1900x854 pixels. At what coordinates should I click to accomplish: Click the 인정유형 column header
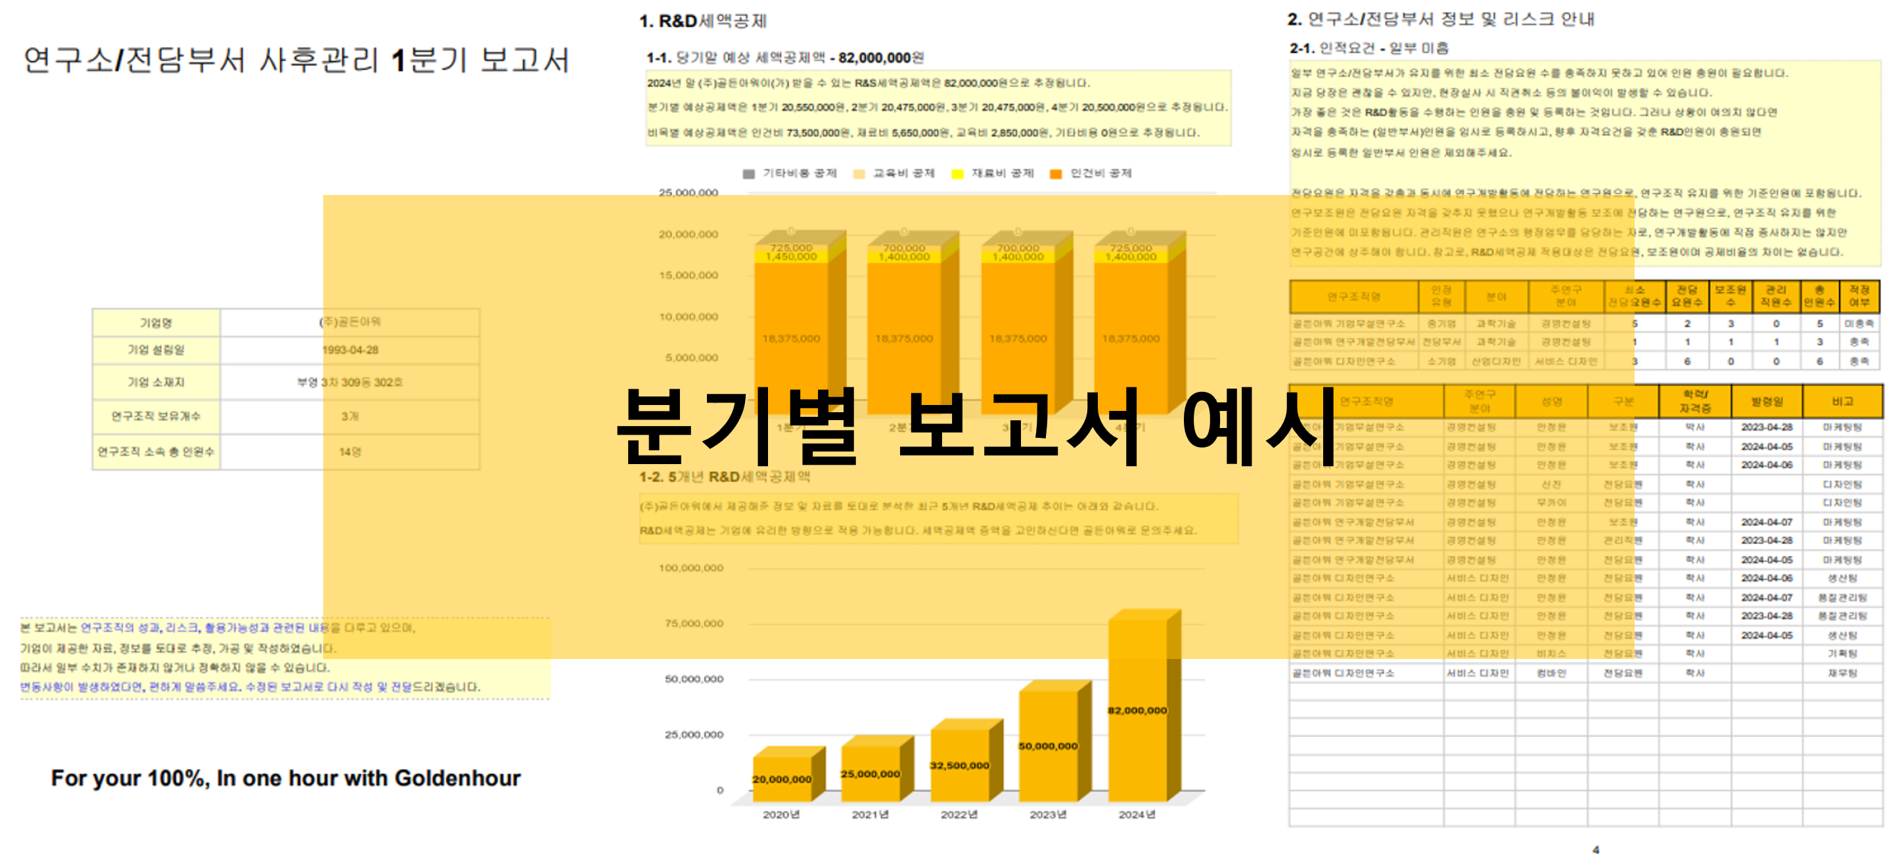1441,296
